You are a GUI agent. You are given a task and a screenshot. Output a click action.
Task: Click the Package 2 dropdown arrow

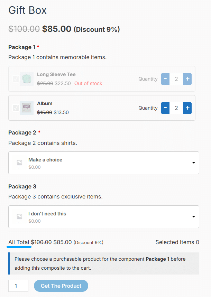[194, 163]
